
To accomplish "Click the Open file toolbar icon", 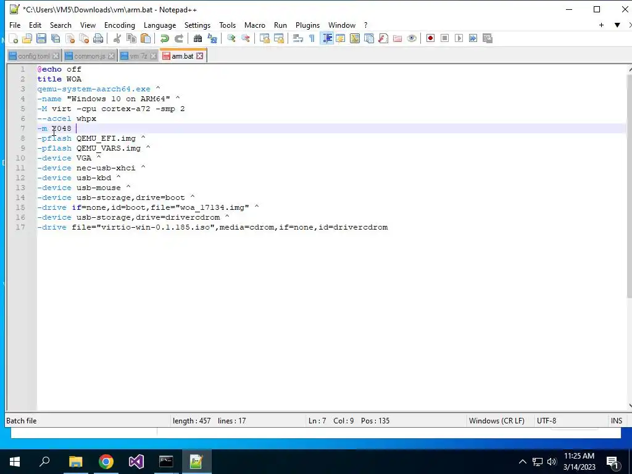I will tap(27, 38).
